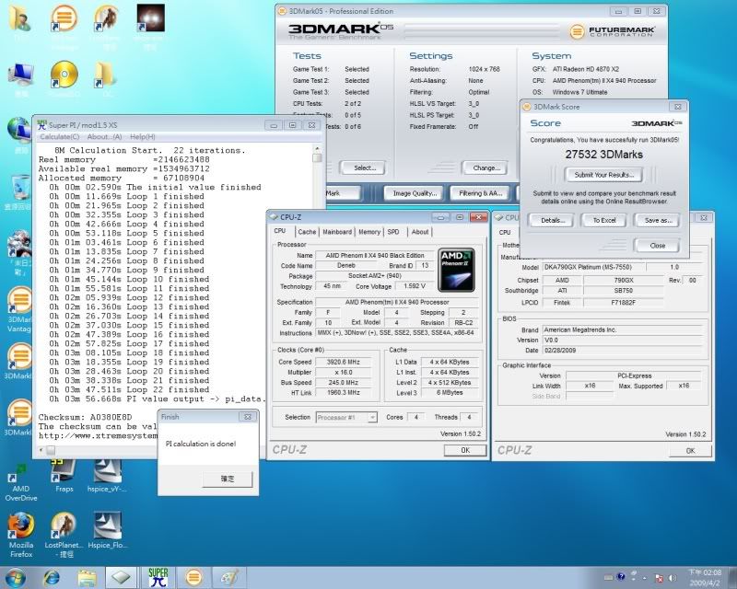Click the Super PI title bar icon
Screen dimensions: 737x589
tap(41, 125)
